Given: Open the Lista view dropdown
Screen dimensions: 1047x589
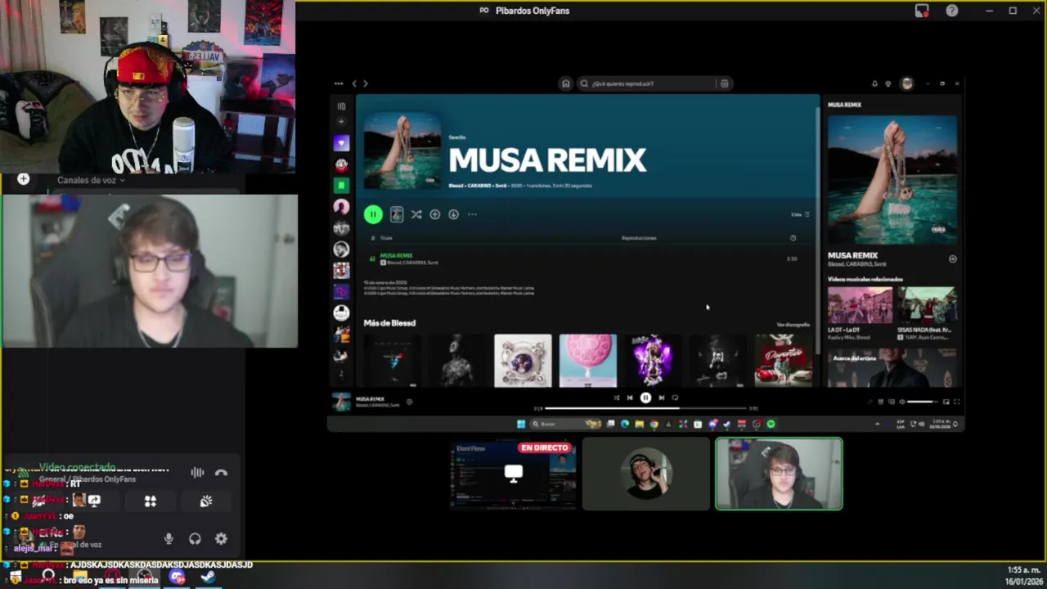Looking at the screenshot, I should coord(800,214).
